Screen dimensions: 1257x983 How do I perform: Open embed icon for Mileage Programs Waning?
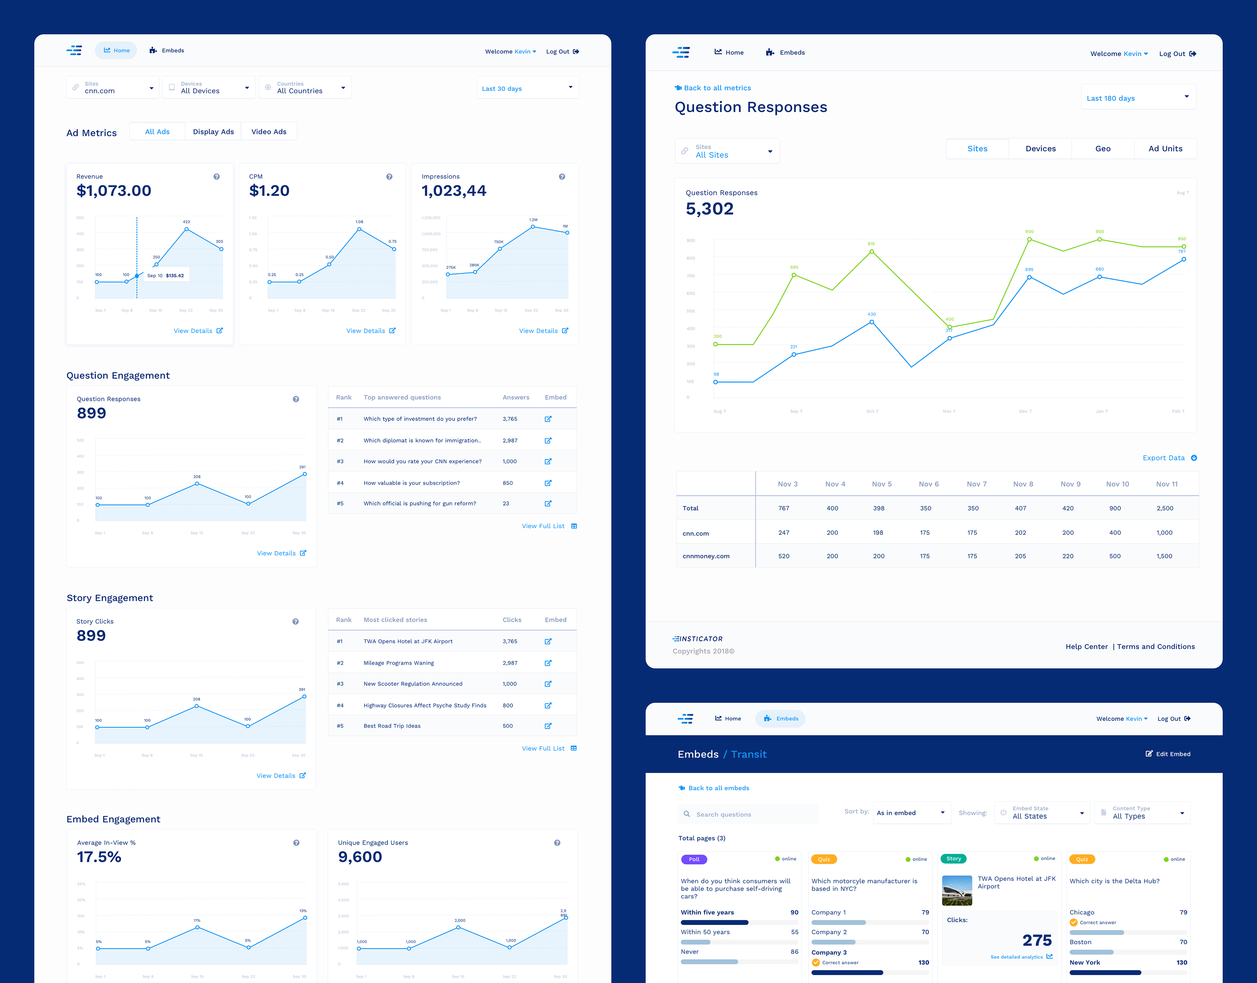[x=548, y=663]
